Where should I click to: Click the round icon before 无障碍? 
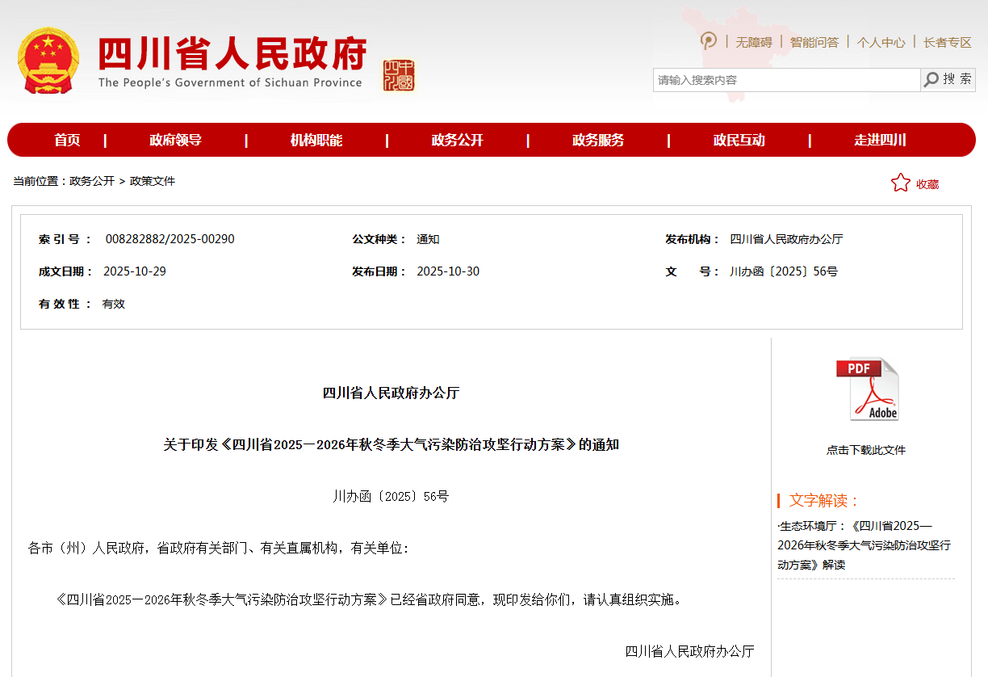pos(709,41)
